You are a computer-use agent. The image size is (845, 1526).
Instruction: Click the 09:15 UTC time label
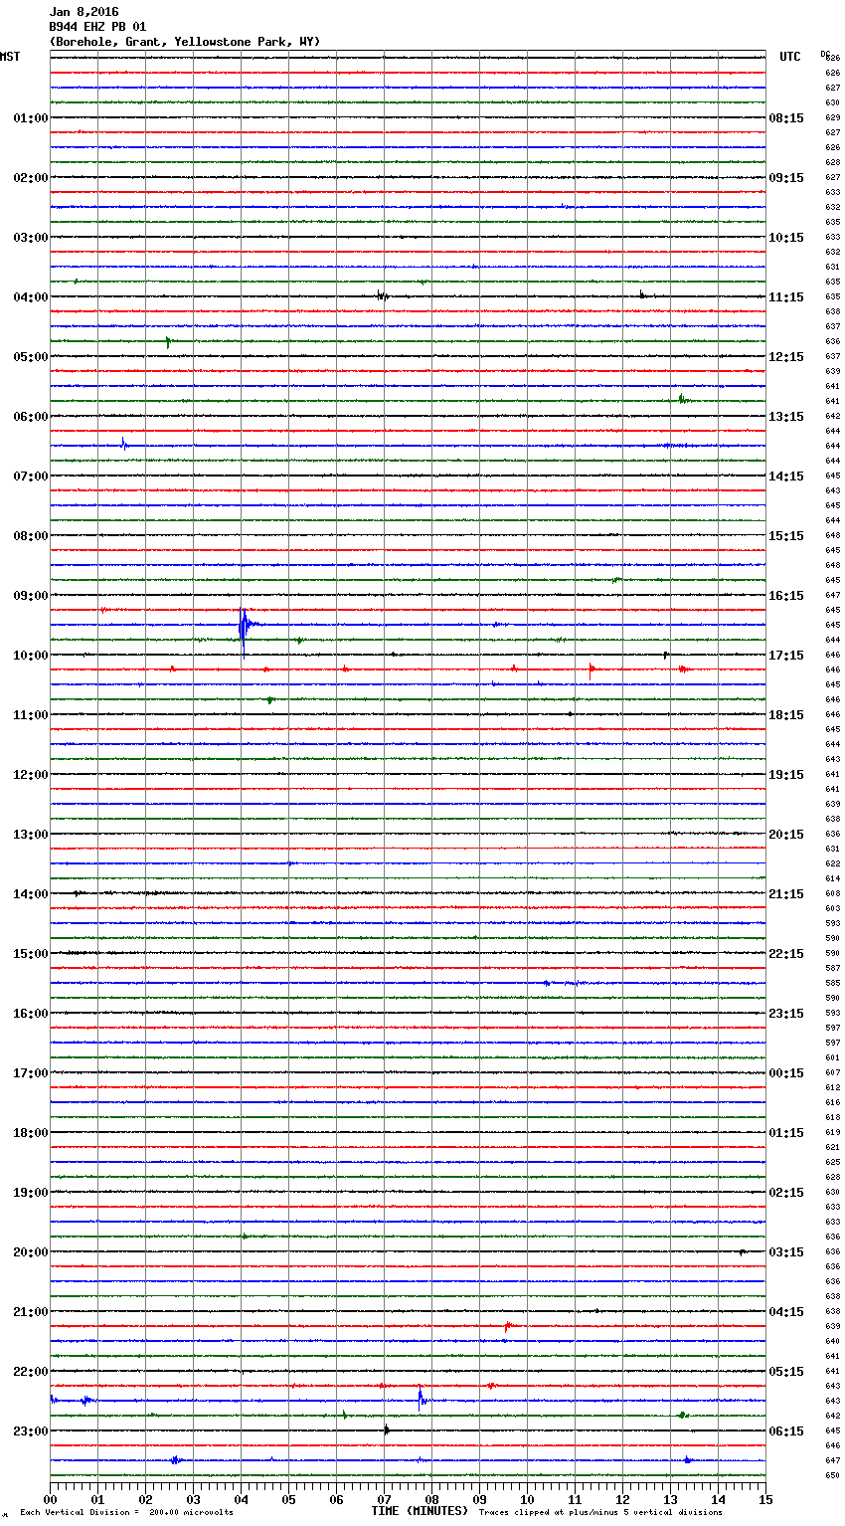pos(786,178)
